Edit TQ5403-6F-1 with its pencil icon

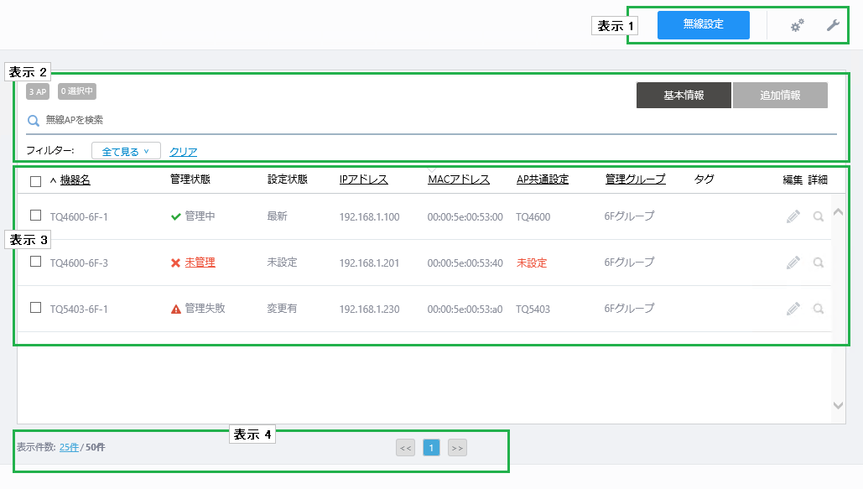793,309
